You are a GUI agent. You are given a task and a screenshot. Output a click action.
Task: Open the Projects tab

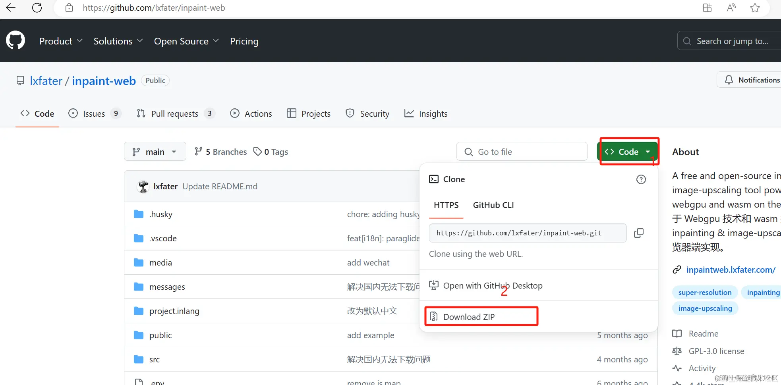pos(309,114)
